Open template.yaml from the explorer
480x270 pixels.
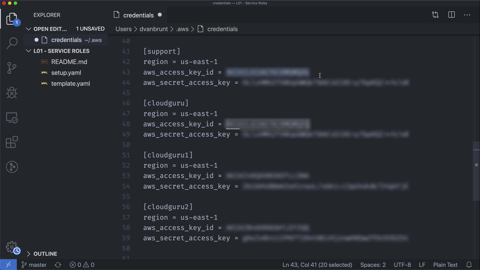[70, 83]
